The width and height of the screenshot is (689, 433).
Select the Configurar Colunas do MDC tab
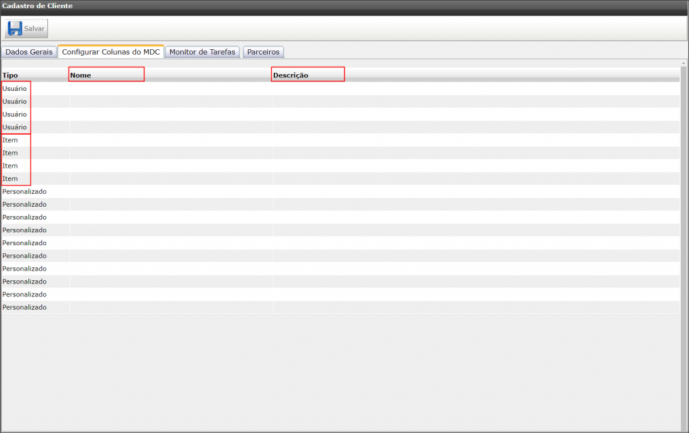(x=111, y=51)
